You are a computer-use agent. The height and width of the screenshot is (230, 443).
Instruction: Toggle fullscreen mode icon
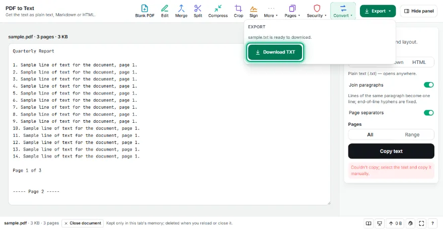click(421, 223)
